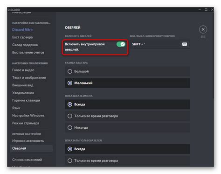Open Уведомления settings
The height and width of the screenshot is (174, 221).
point(23,93)
